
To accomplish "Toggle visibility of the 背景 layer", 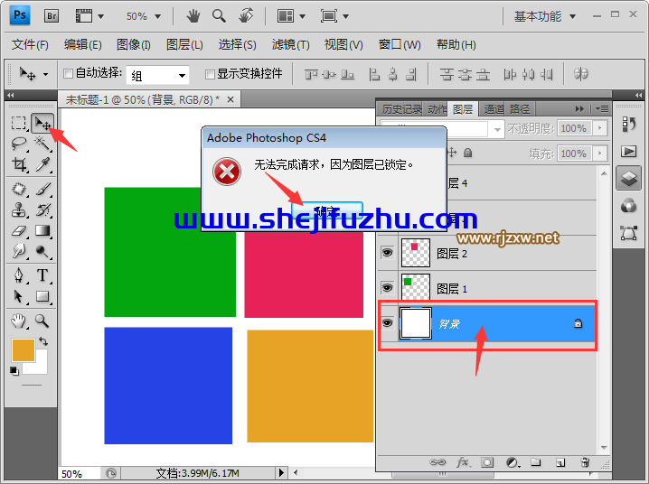I will click(x=388, y=322).
